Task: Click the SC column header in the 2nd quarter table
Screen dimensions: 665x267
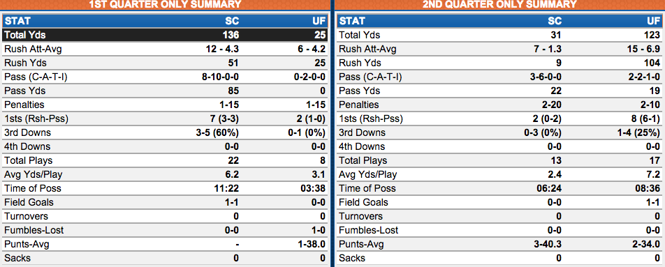Action: point(555,21)
